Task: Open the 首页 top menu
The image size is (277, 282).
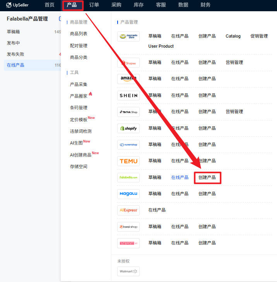Action: pyautogui.click(x=50, y=5)
